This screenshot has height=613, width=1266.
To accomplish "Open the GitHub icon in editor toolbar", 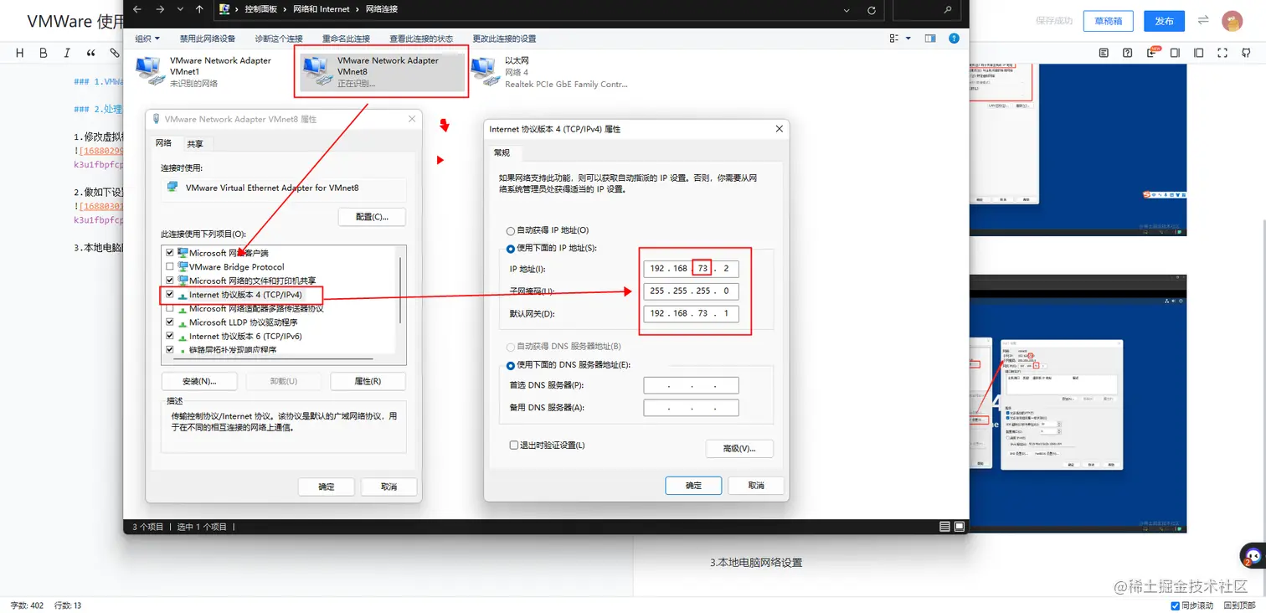I will tap(1247, 53).
